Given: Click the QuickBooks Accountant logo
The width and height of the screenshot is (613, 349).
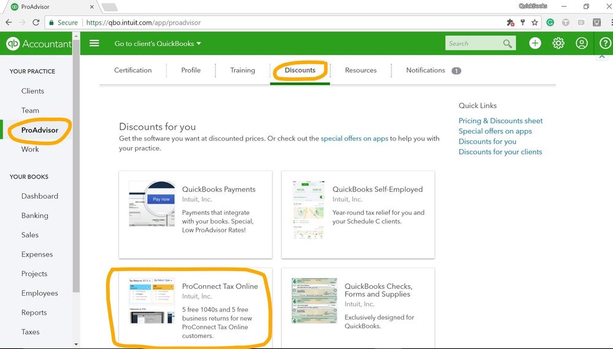Looking at the screenshot, I should (x=39, y=44).
